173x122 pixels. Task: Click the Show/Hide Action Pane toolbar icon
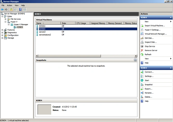point(24,10)
